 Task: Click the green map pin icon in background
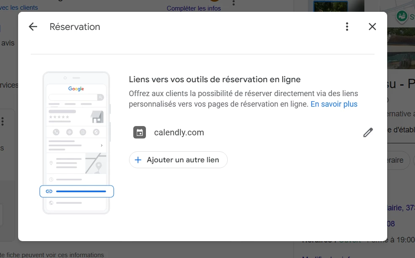click(x=402, y=16)
